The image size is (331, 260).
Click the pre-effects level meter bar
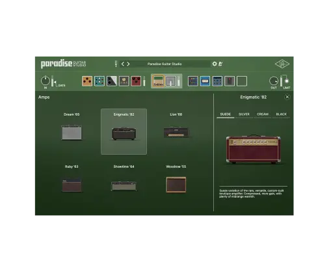click(x=144, y=81)
